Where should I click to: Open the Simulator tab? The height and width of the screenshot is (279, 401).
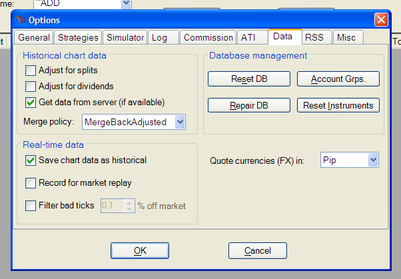(x=125, y=37)
